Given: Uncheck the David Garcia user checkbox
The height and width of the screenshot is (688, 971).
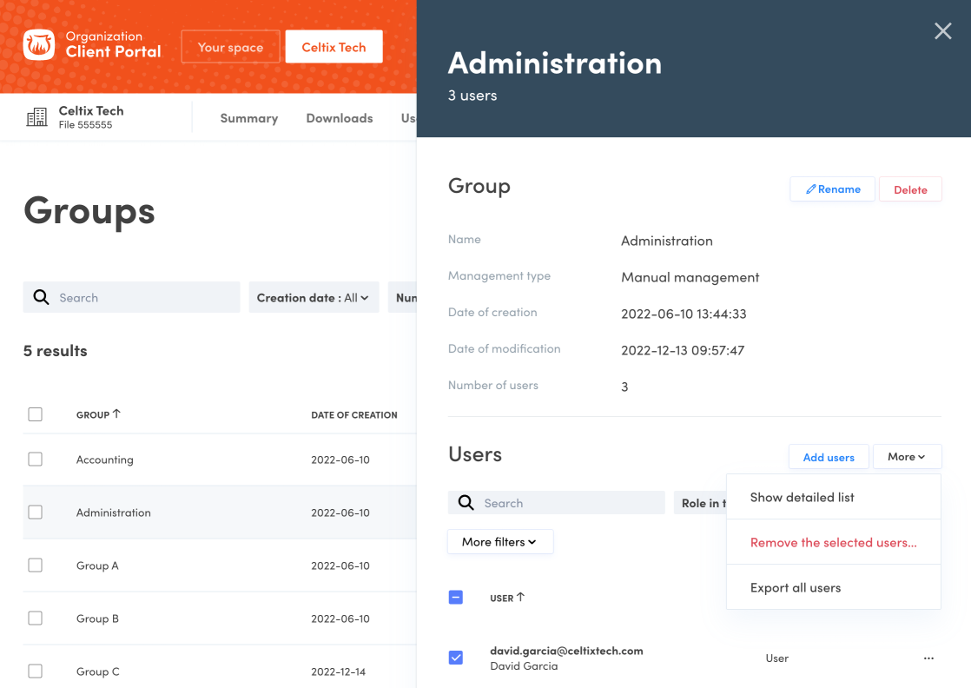Looking at the screenshot, I should [x=456, y=658].
